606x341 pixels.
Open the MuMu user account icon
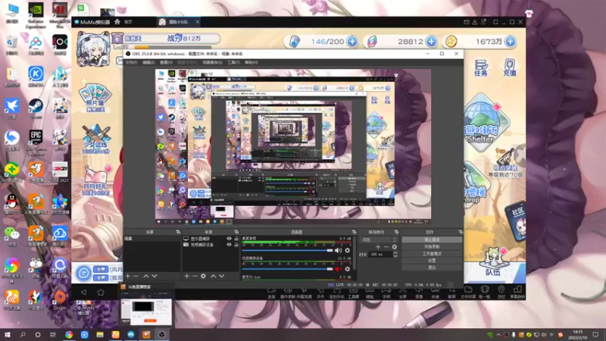point(475,22)
